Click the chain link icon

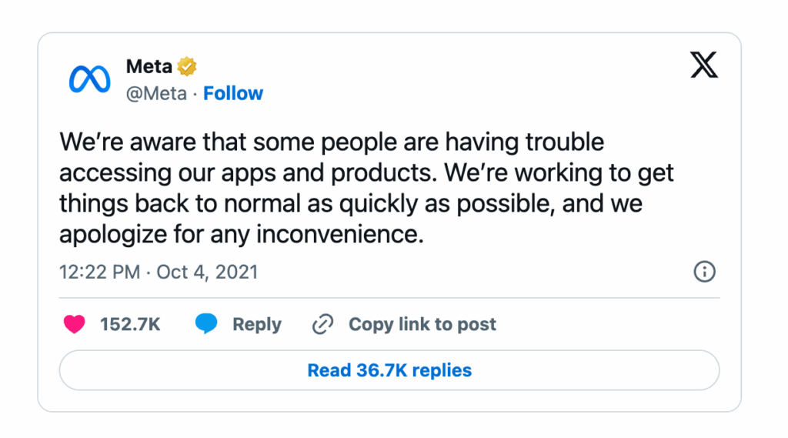click(x=322, y=325)
